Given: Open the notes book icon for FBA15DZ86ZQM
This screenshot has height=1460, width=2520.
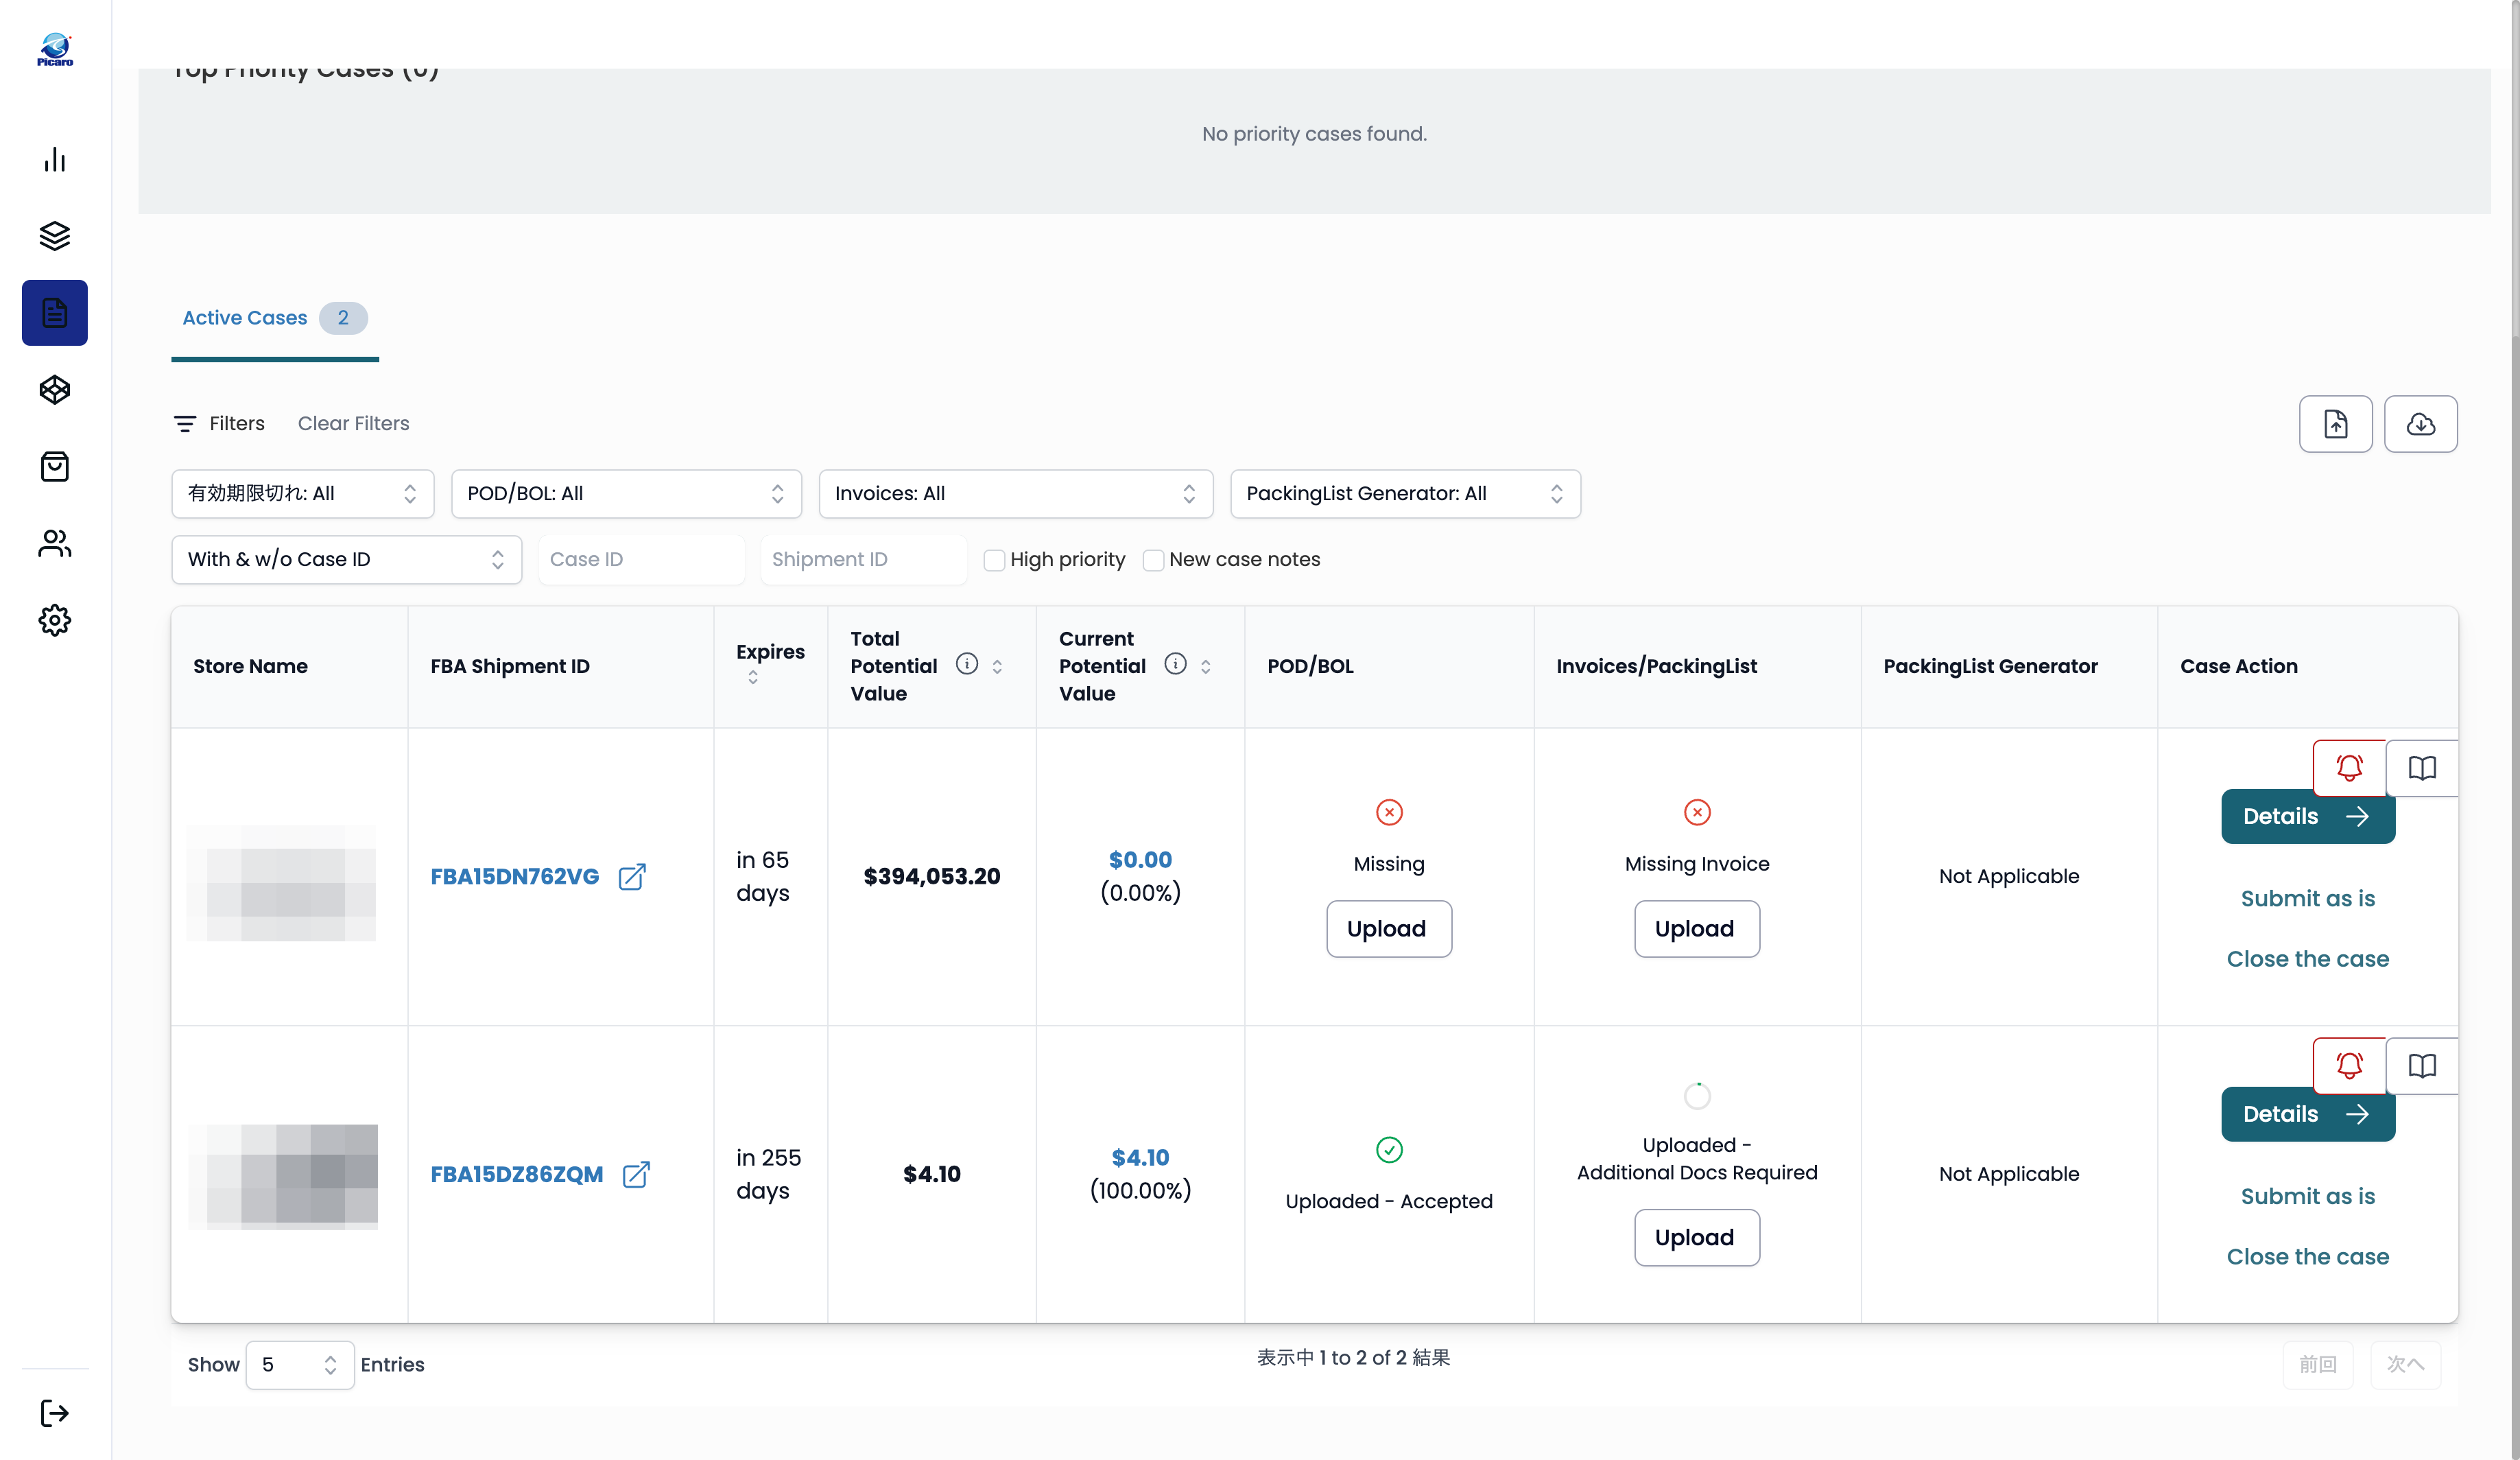Looking at the screenshot, I should tap(2422, 1065).
